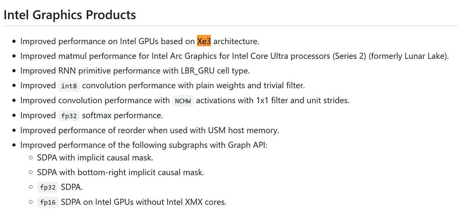458x214 pixels.
Task: Click the fp32 code tag before softmax
Action: [69, 116]
